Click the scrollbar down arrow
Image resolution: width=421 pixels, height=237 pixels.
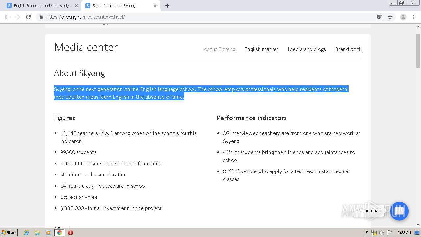[418, 225]
